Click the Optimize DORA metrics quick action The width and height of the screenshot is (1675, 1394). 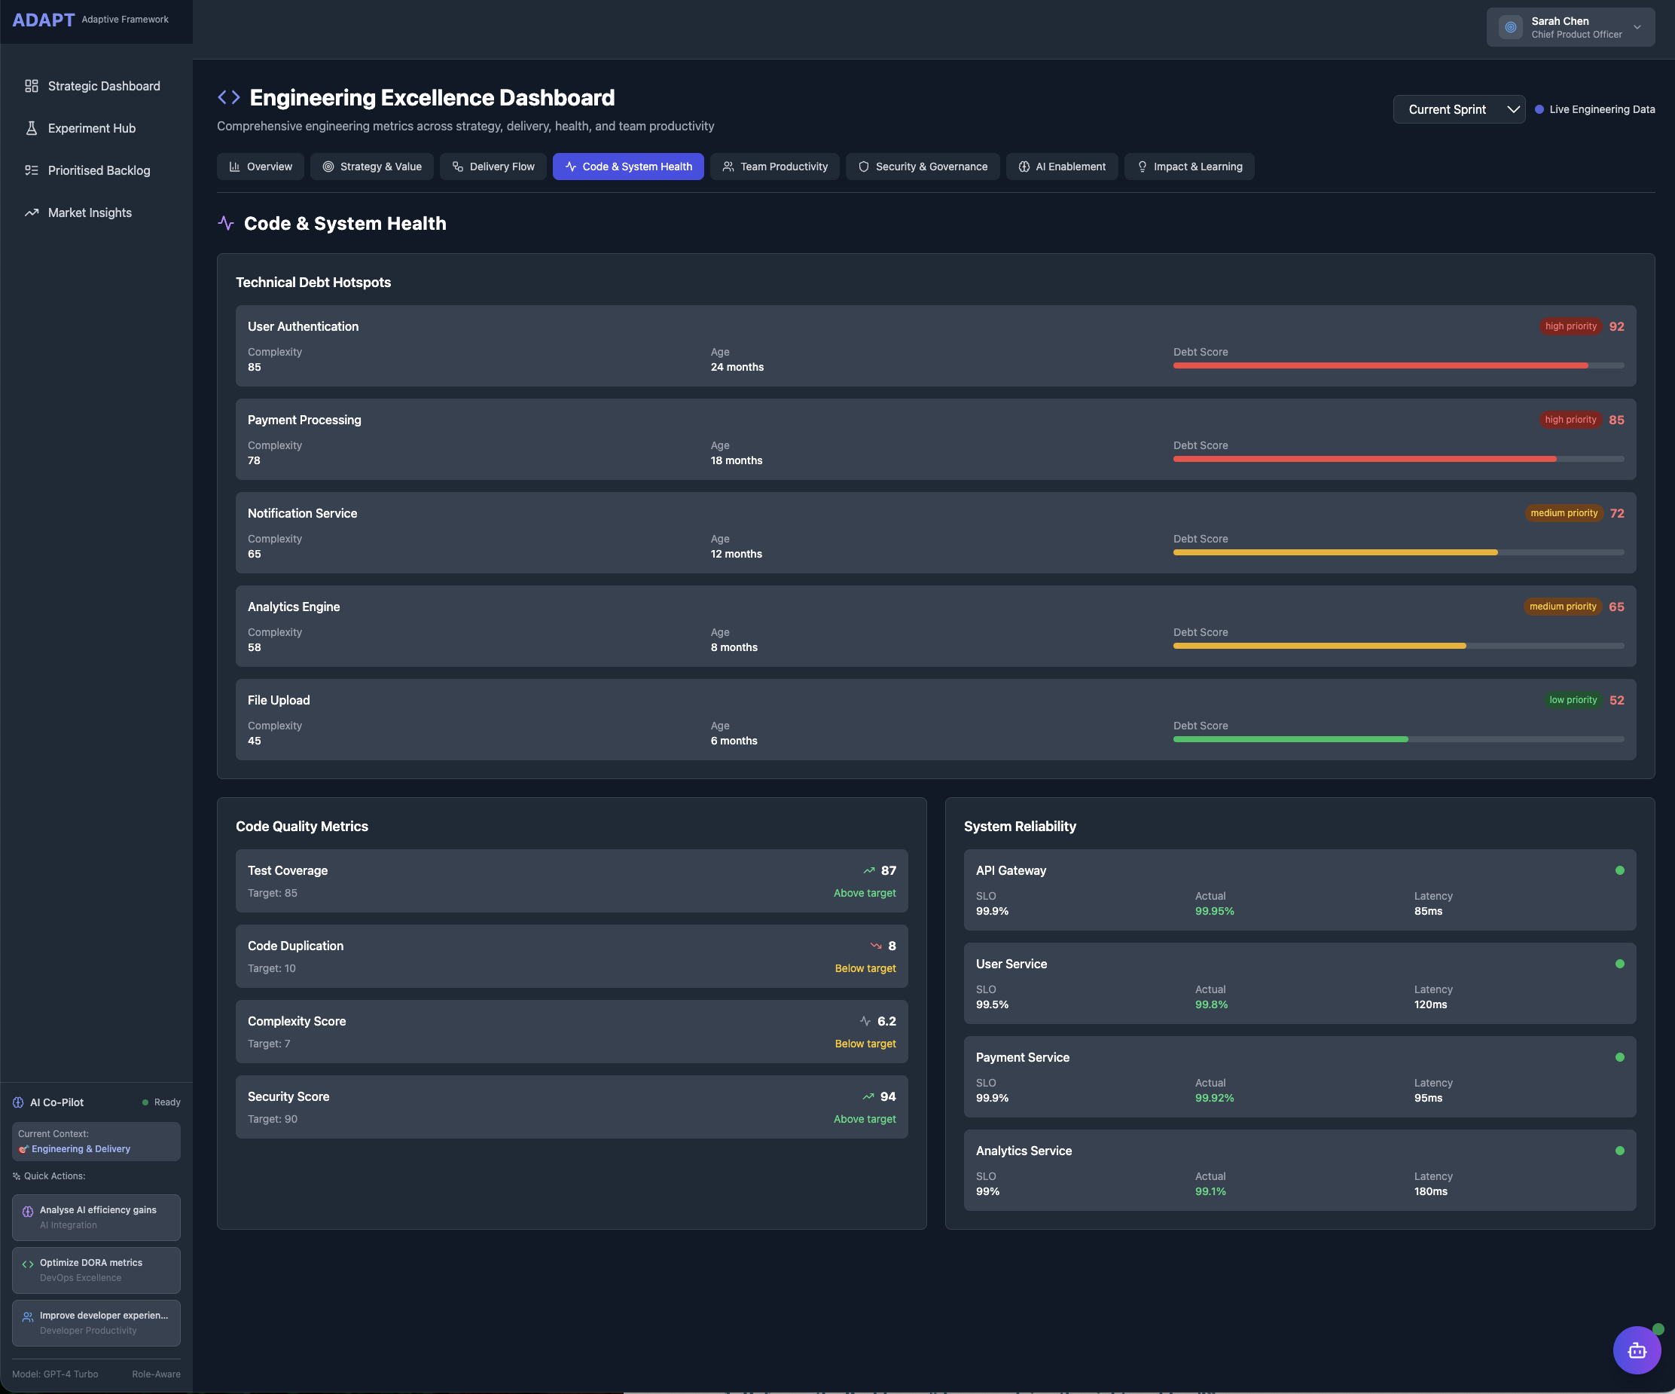(96, 1270)
